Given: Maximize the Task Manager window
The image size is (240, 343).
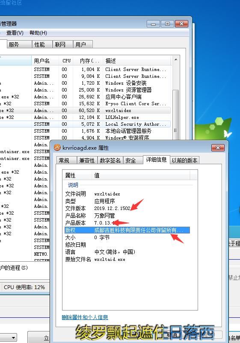Looking at the screenshot, I should click(167, 24).
